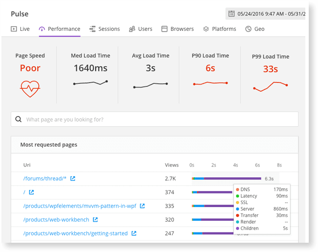Click the /forums/thread/* load time bar

(227, 178)
